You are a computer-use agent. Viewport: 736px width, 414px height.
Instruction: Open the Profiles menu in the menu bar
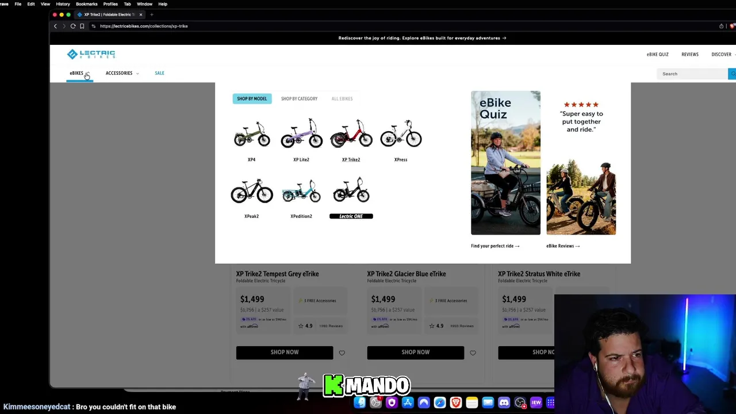110,4
